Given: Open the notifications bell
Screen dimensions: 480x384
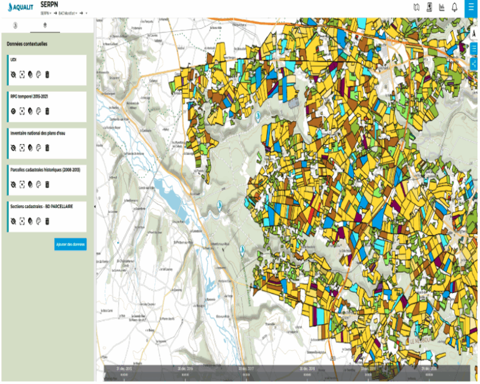Looking at the screenshot, I should (454, 7).
